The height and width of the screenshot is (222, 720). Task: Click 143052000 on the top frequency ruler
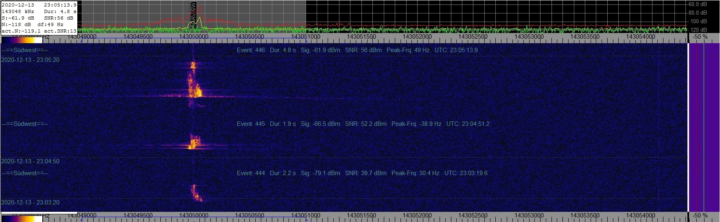coord(417,37)
